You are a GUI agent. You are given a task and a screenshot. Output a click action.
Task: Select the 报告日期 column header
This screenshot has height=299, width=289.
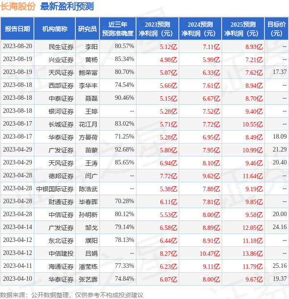point(17,29)
